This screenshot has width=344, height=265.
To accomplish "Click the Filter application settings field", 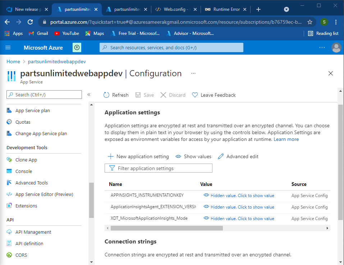I will (158, 168).
